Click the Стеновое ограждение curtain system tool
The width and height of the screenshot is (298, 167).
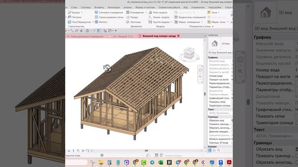[x=109, y=13]
